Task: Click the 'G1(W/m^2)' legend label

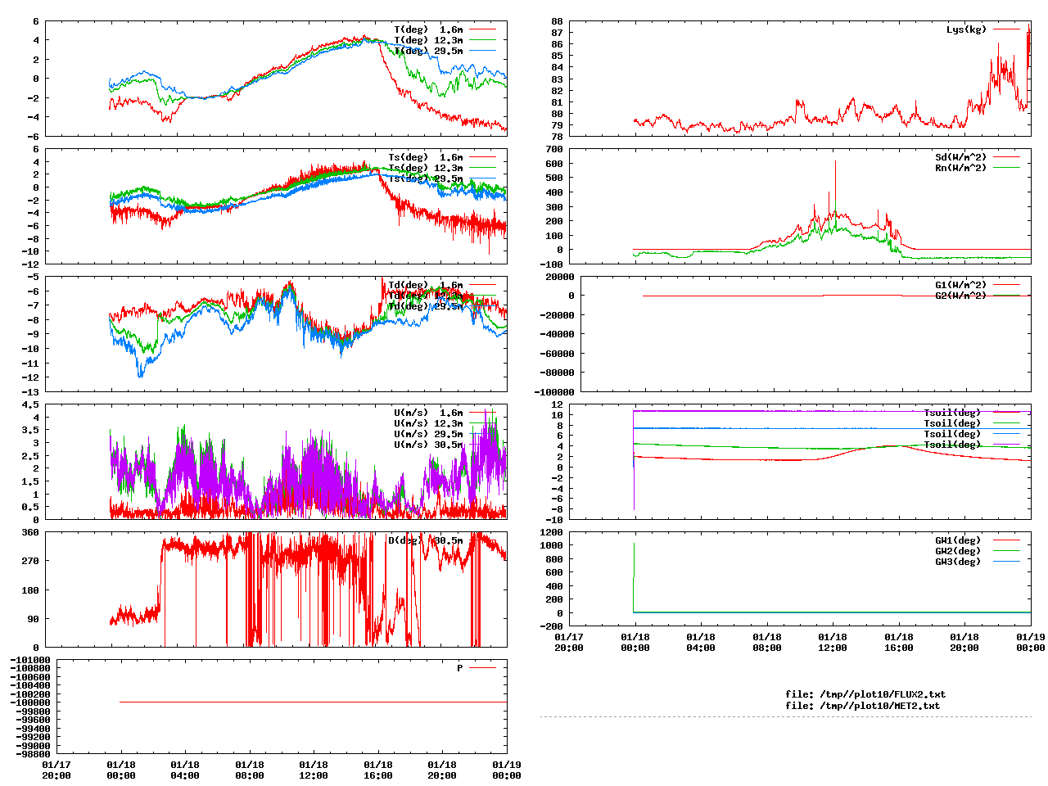Action: pyautogui.click(x=961, y=285)
